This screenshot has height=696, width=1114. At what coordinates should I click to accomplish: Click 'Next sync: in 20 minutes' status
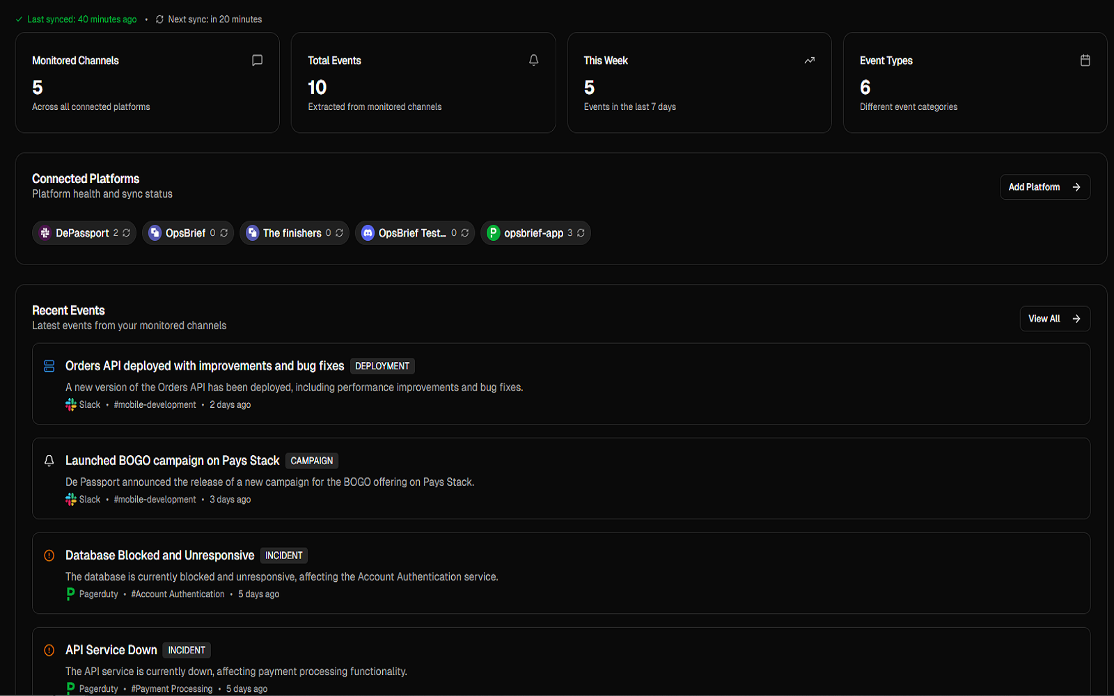point(215,19)
